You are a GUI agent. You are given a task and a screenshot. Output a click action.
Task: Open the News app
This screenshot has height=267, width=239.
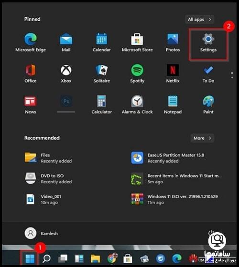[x=31, y=104]
